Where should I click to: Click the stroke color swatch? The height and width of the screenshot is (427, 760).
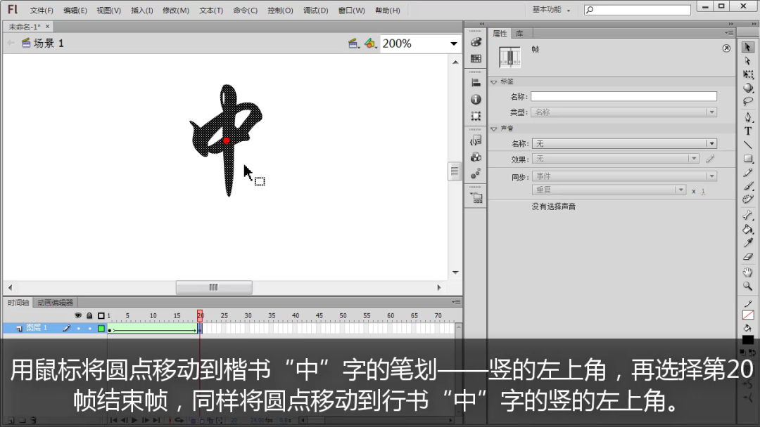click(x=748, y=315)
